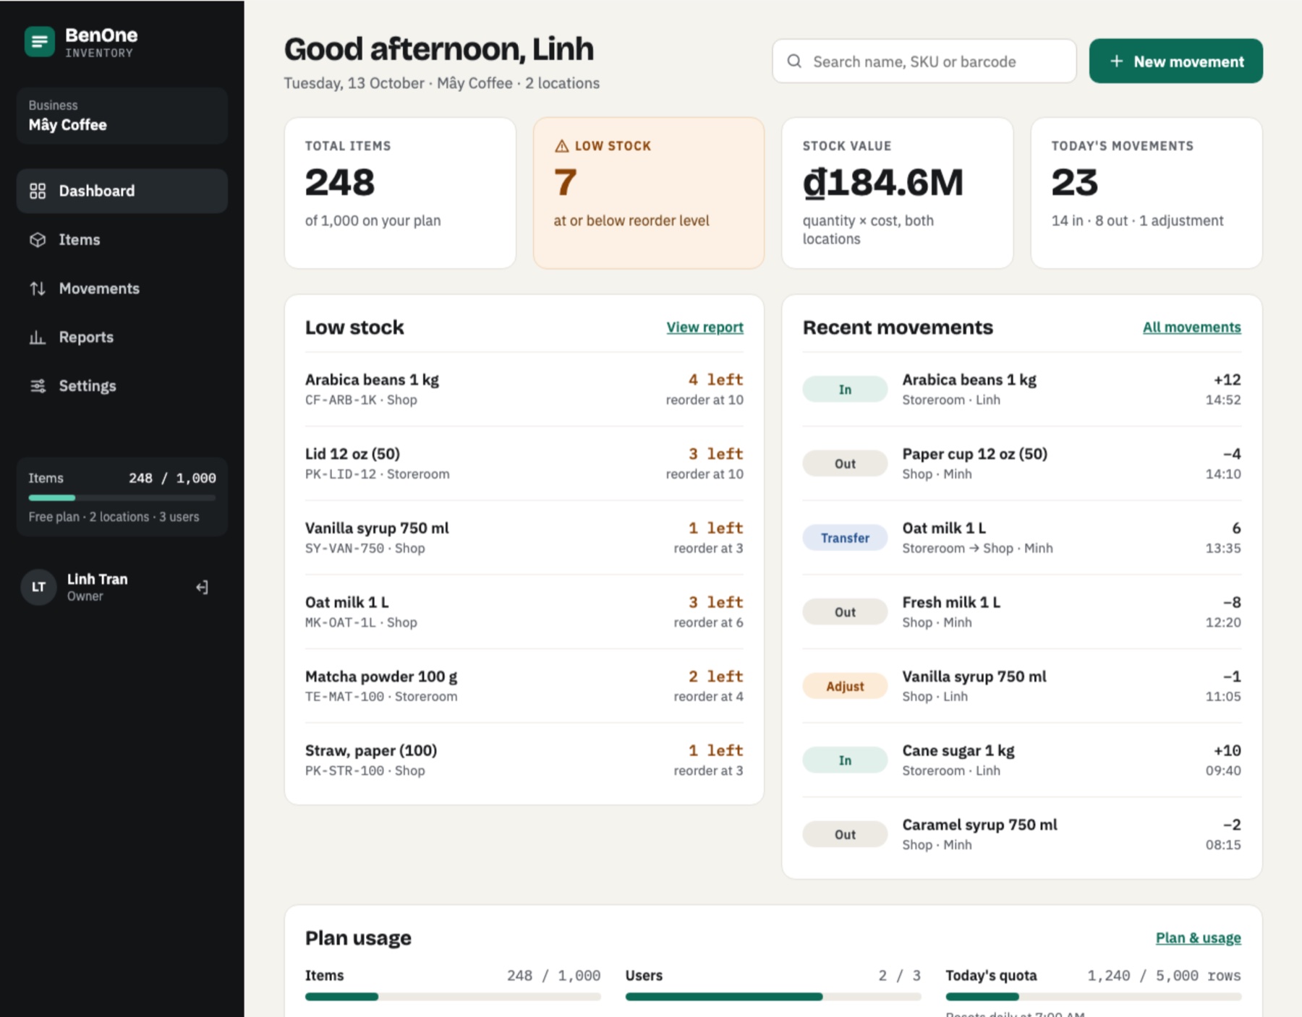The image size is (1302, 1017).
Task: Click the Movements arrows icon
Action: coord(38,288)
